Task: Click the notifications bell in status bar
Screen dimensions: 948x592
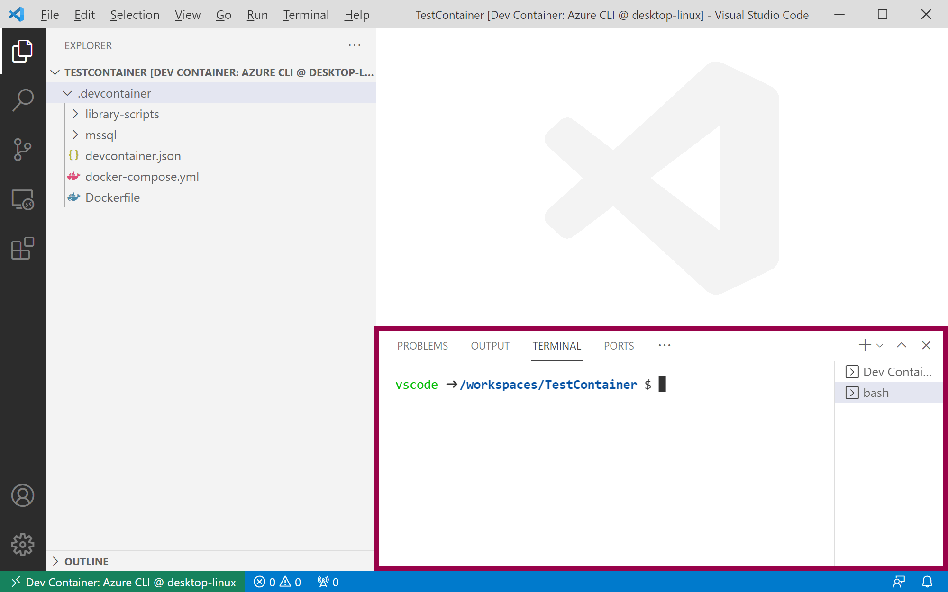Action: tap(927, 582)
